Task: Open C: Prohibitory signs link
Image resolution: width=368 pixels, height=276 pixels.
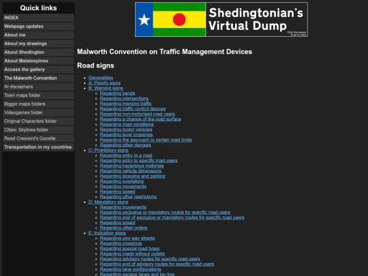Action: coord(108,150)
